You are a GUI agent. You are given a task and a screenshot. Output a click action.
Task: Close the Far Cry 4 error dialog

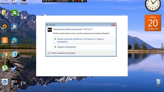(x=113, y=25)
